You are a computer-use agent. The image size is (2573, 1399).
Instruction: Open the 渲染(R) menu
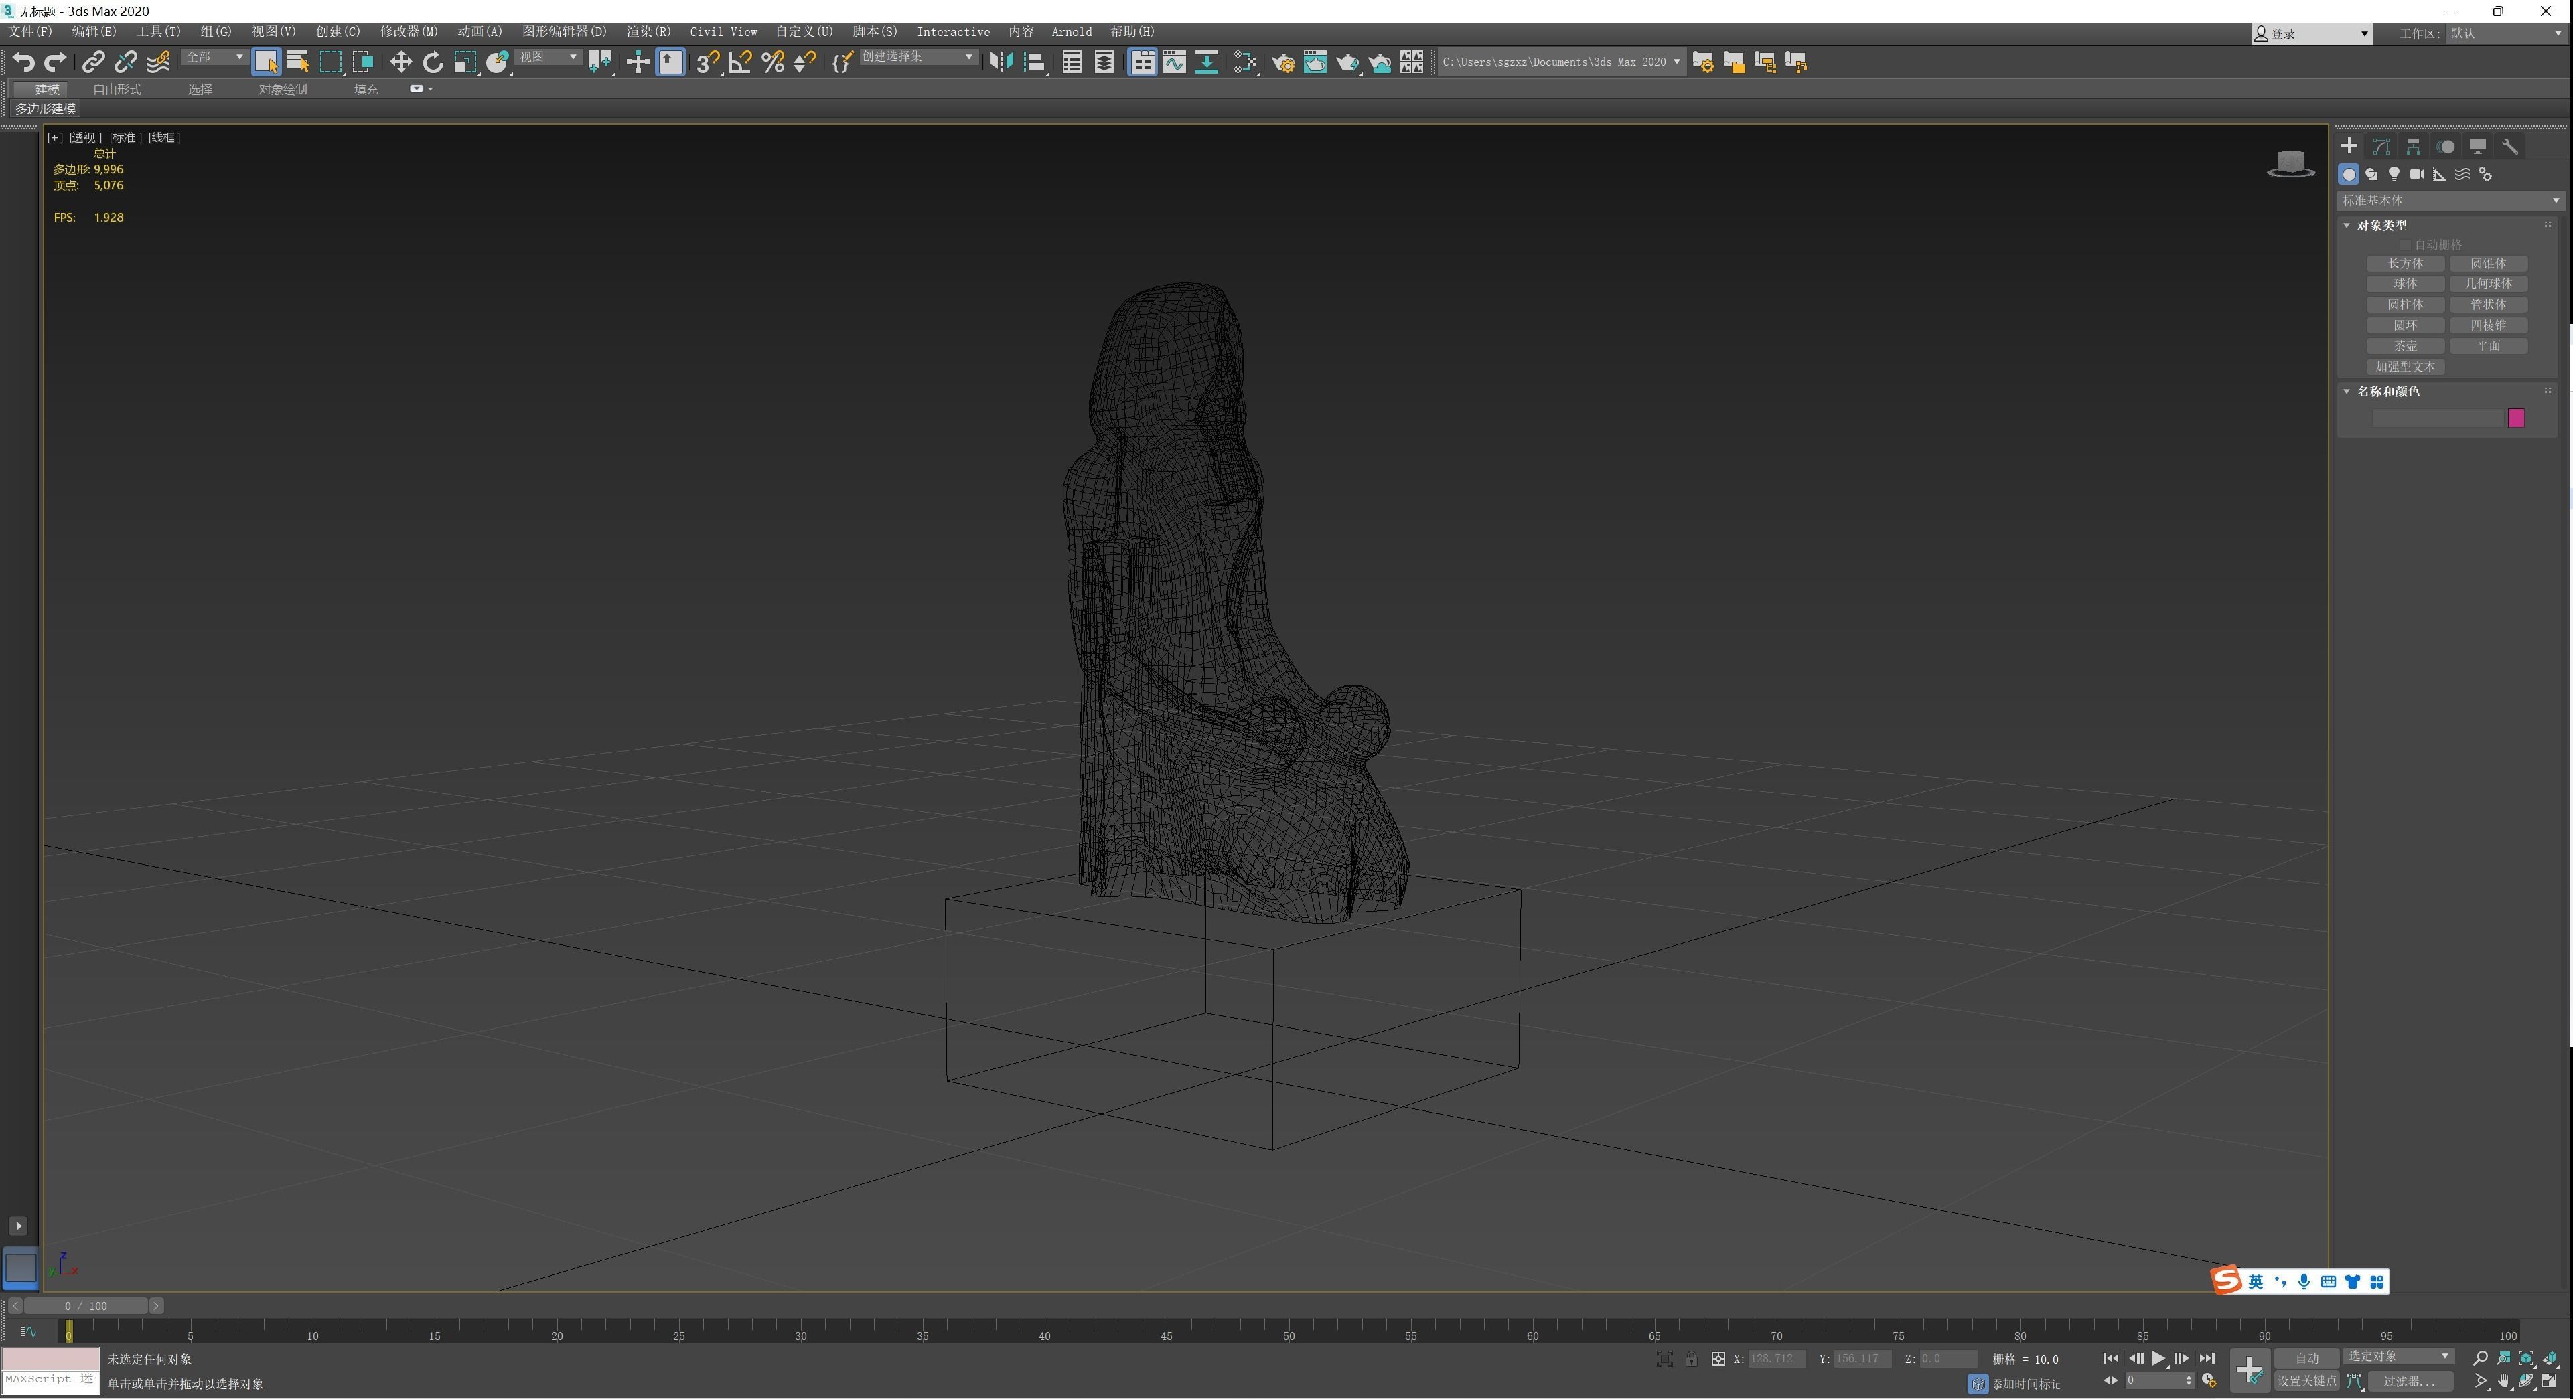[648, 32]
